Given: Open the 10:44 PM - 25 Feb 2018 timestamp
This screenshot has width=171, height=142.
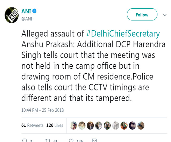Looking at the screenshot, I should (x=42, y=110).
